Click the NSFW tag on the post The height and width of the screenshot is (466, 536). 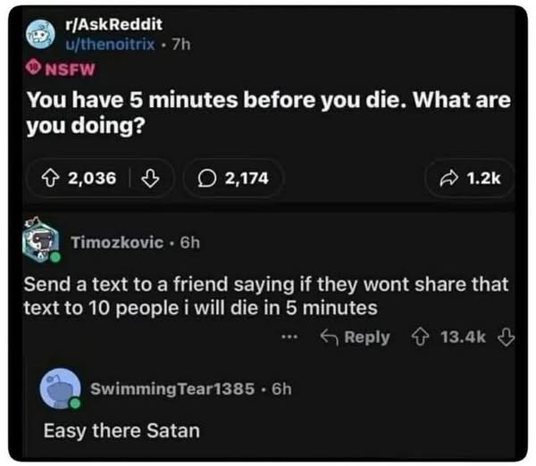click(x=61, y=69)
